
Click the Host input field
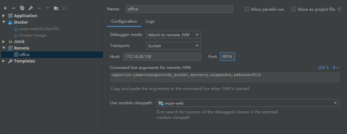[162, 57]
